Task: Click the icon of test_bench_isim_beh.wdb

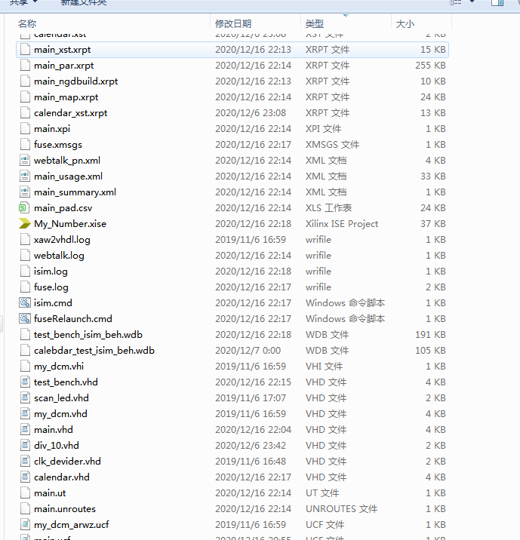Action: (x=25, y=335)
